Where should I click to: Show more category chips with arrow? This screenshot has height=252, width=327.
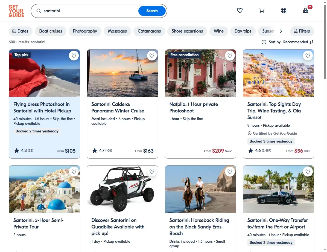pyautogui.click(x=281, y=31)
